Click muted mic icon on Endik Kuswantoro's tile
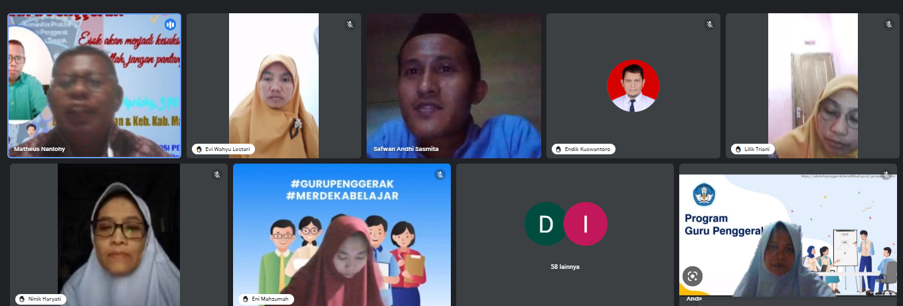The image size is (903, 306). click(x=710, y=25)
